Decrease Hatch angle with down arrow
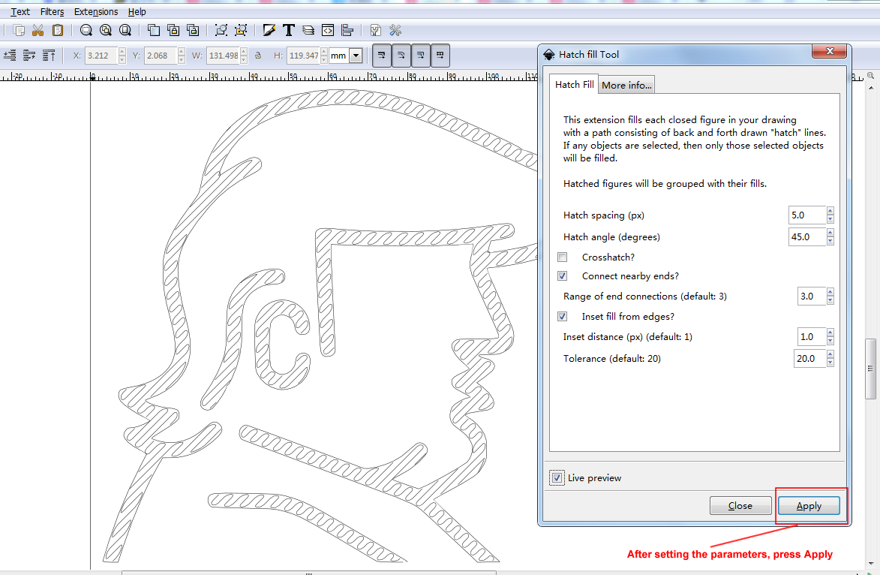The image size is (880, 575). click(830, 241)
